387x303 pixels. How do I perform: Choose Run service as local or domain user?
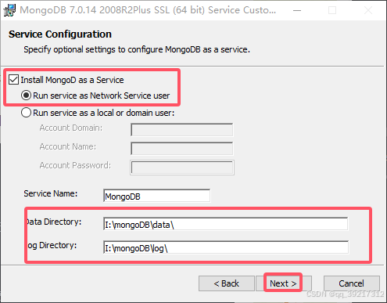pyautogui.click(x=26, y=113)
